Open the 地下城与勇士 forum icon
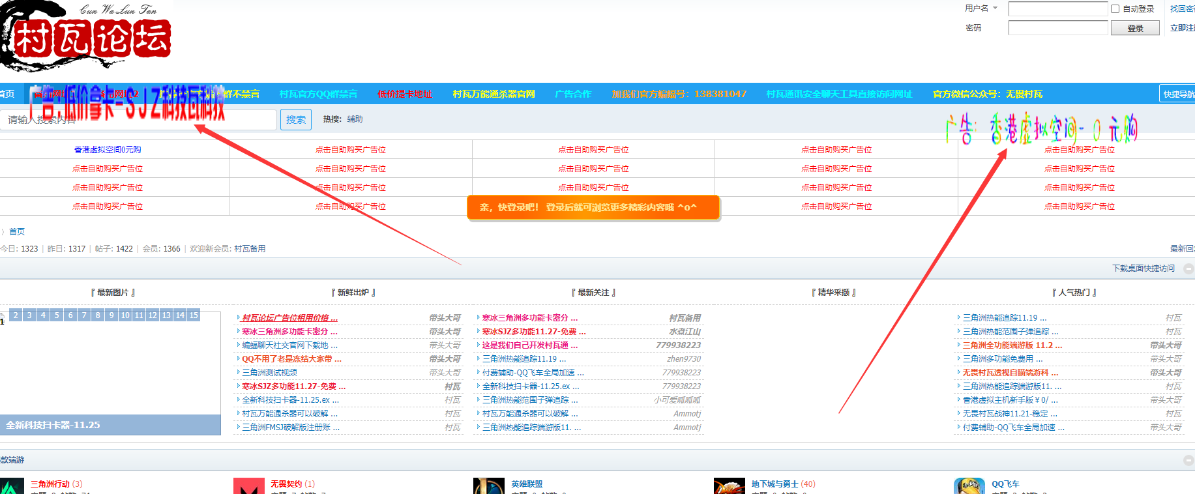 tap(729, 486)
